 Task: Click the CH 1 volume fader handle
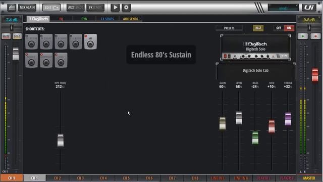(16, 54)
